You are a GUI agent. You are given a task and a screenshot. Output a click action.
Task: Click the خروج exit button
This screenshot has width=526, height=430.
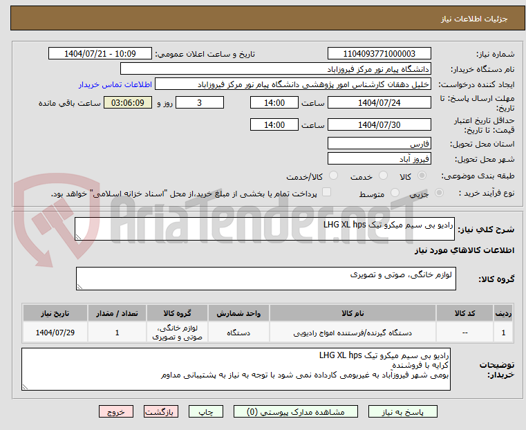[116, 412]
